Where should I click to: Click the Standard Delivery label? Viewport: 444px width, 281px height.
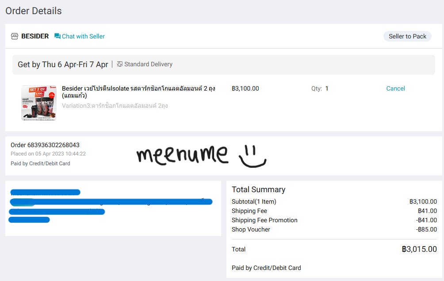coord(149,64)
